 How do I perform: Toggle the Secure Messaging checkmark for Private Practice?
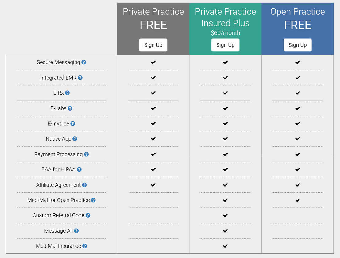click(x=153, y=62)
